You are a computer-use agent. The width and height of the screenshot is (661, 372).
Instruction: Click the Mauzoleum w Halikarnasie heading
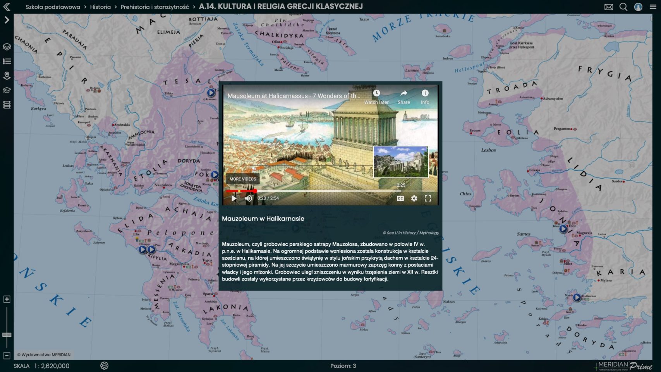[x=263, y=219]
